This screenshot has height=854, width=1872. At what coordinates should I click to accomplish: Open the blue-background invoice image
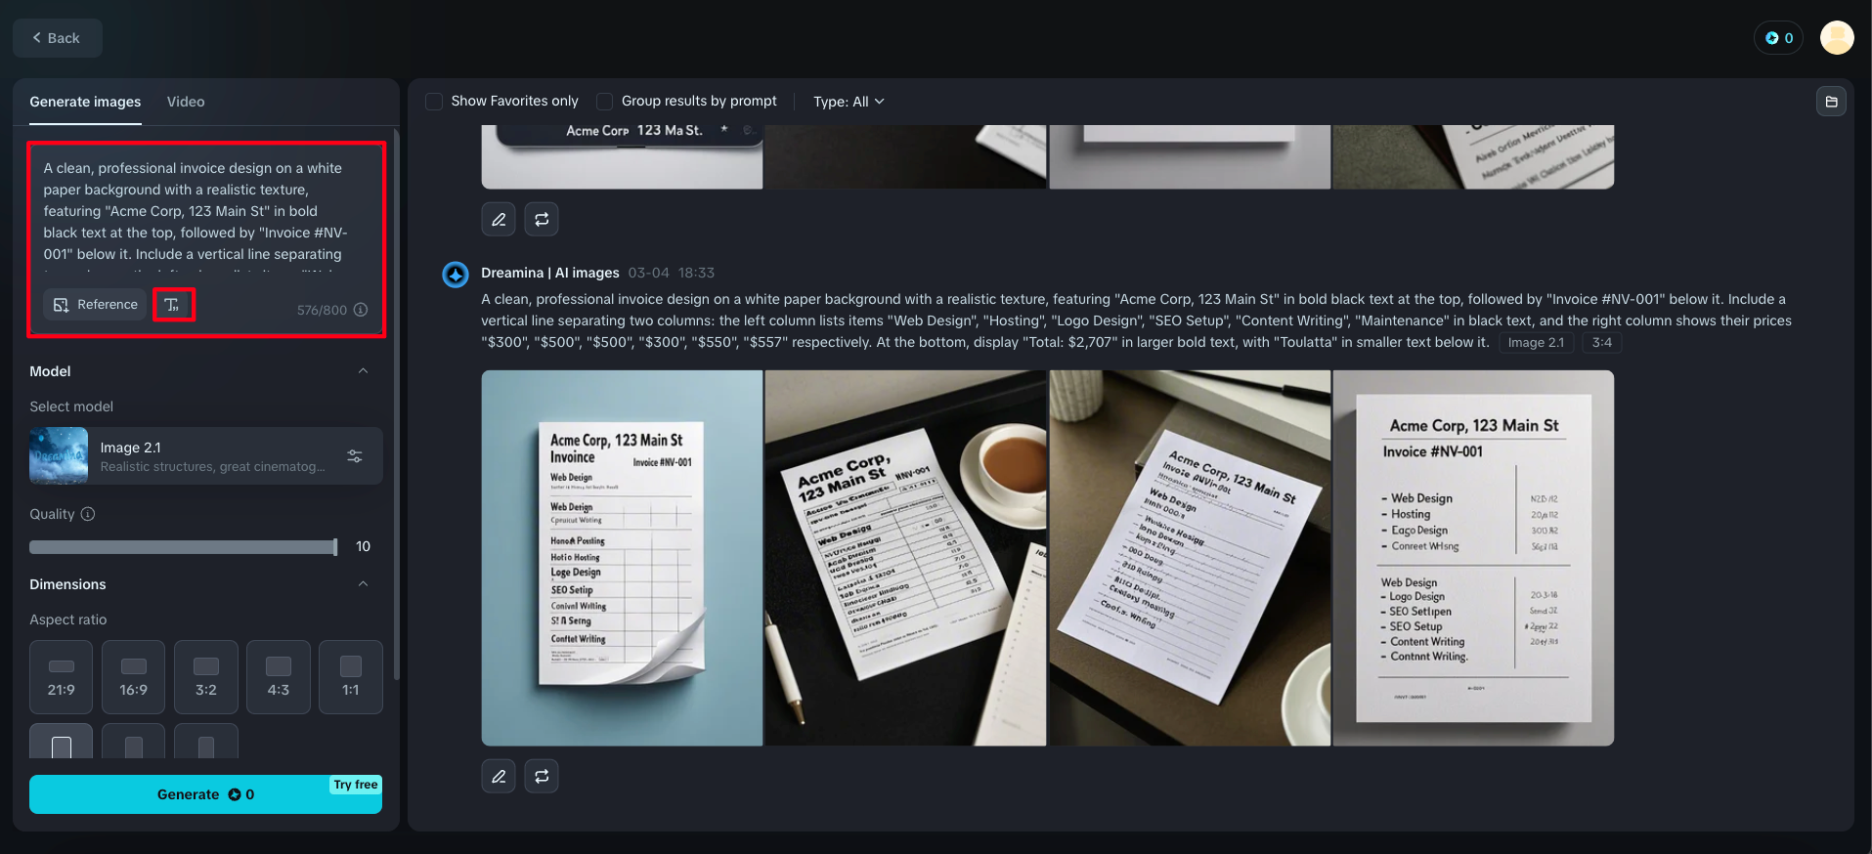[x=622, y=558]
